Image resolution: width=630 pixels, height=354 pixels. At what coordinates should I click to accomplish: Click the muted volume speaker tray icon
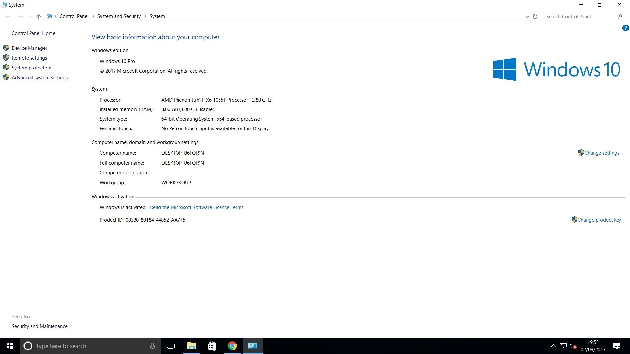click(x=573, y=346)
